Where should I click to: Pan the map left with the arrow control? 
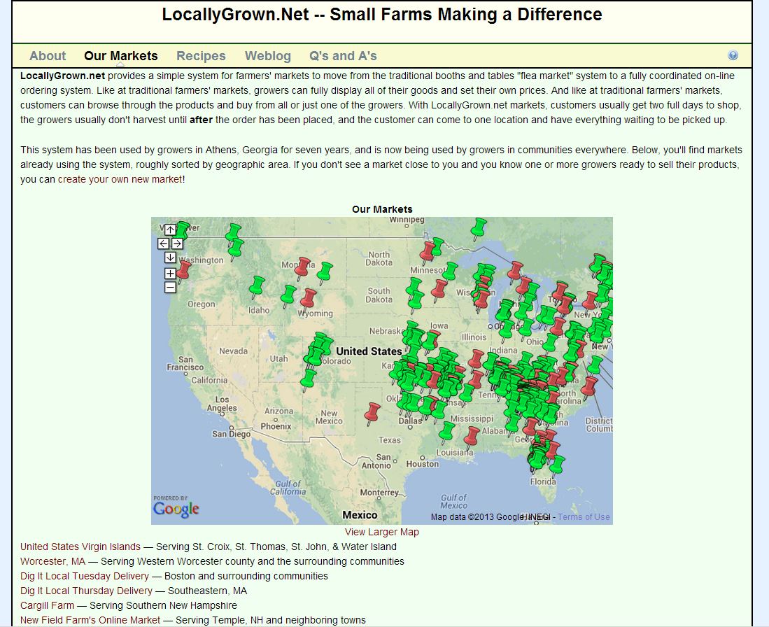click(163, 244)
